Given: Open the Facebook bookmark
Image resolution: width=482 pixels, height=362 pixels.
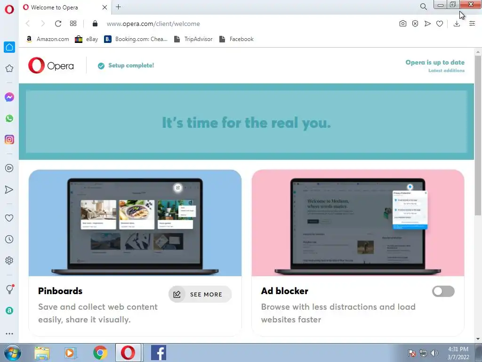Looking at the screenshot, I should (x=236, y=39).
